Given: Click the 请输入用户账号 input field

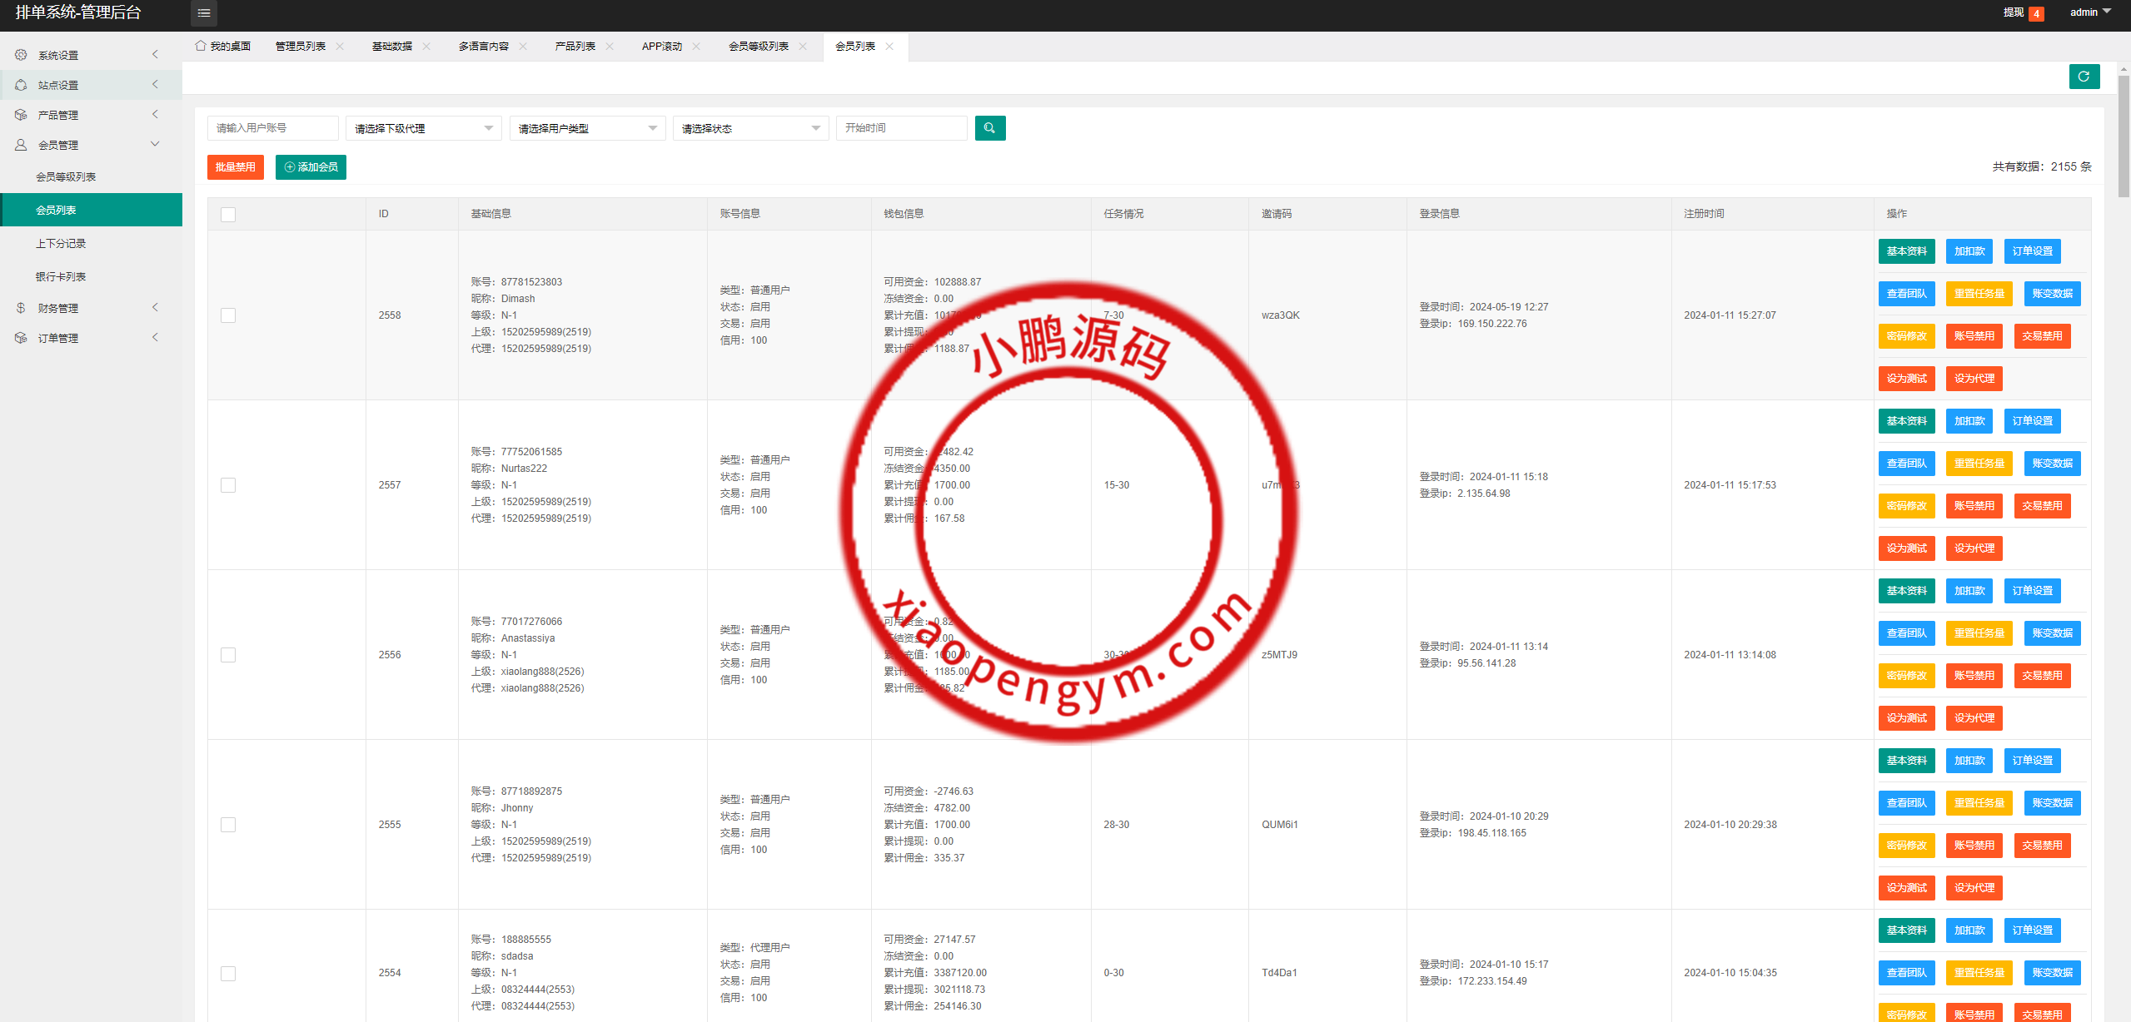Looking at the screenshot, I should click(x=272, y=128).
